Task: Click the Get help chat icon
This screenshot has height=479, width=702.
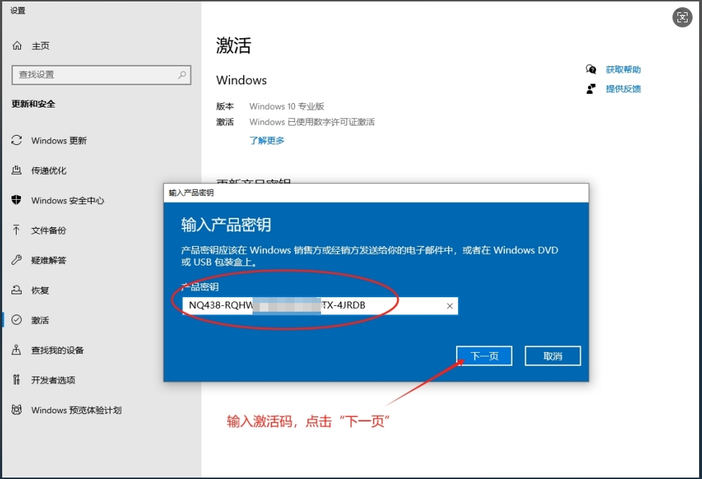Action: coord(591,69)
